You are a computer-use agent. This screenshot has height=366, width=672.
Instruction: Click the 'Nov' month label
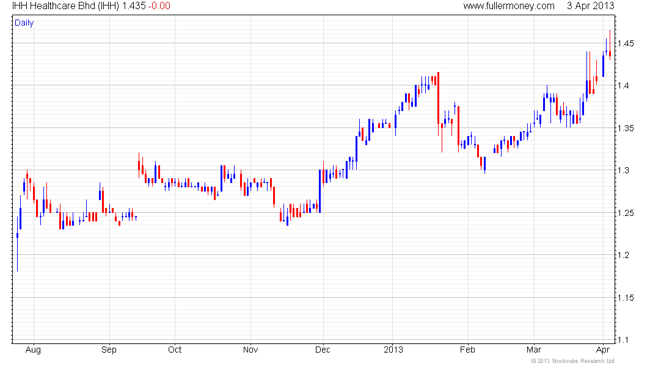click(x=250, y=350)
